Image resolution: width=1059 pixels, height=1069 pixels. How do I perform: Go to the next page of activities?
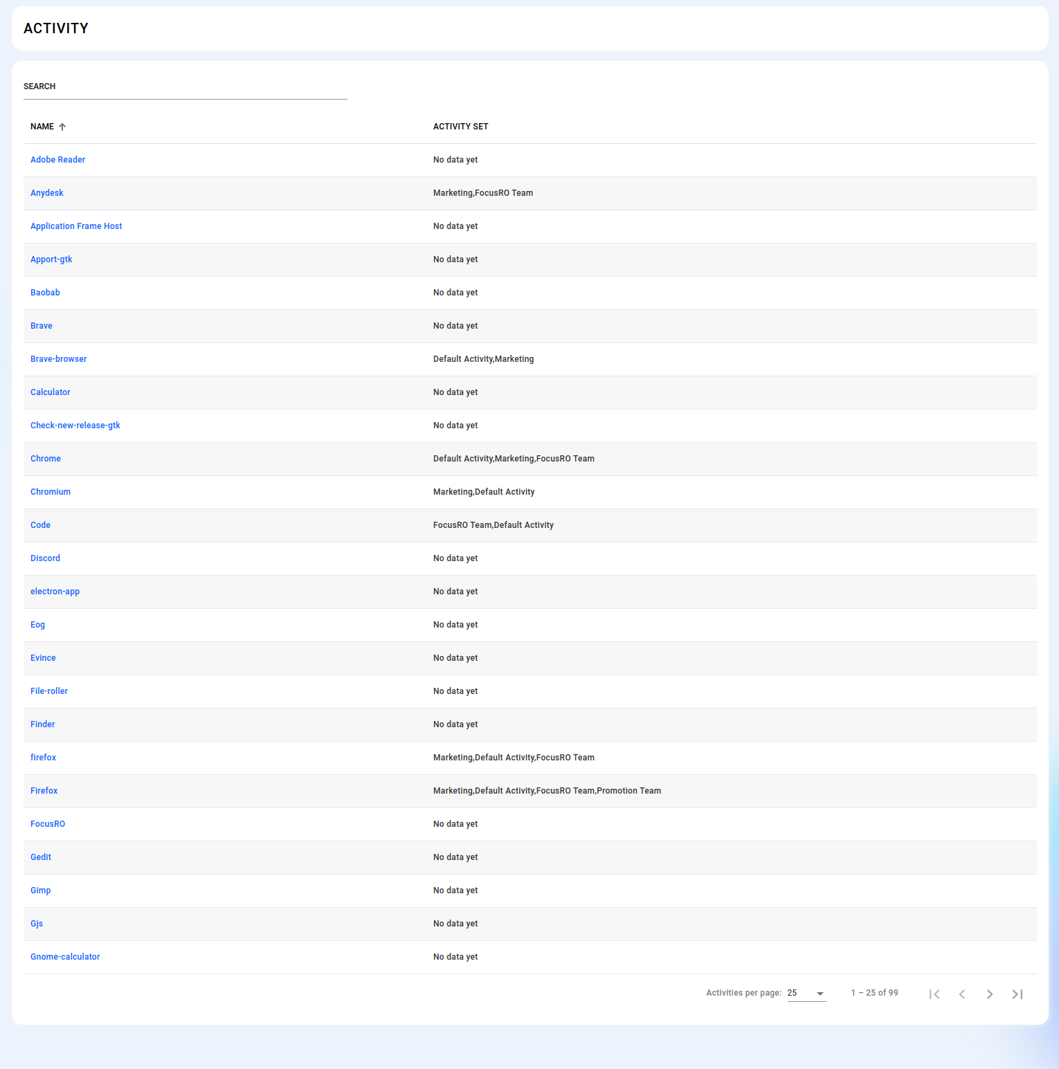pyautogui.click(x=990, y=994)
